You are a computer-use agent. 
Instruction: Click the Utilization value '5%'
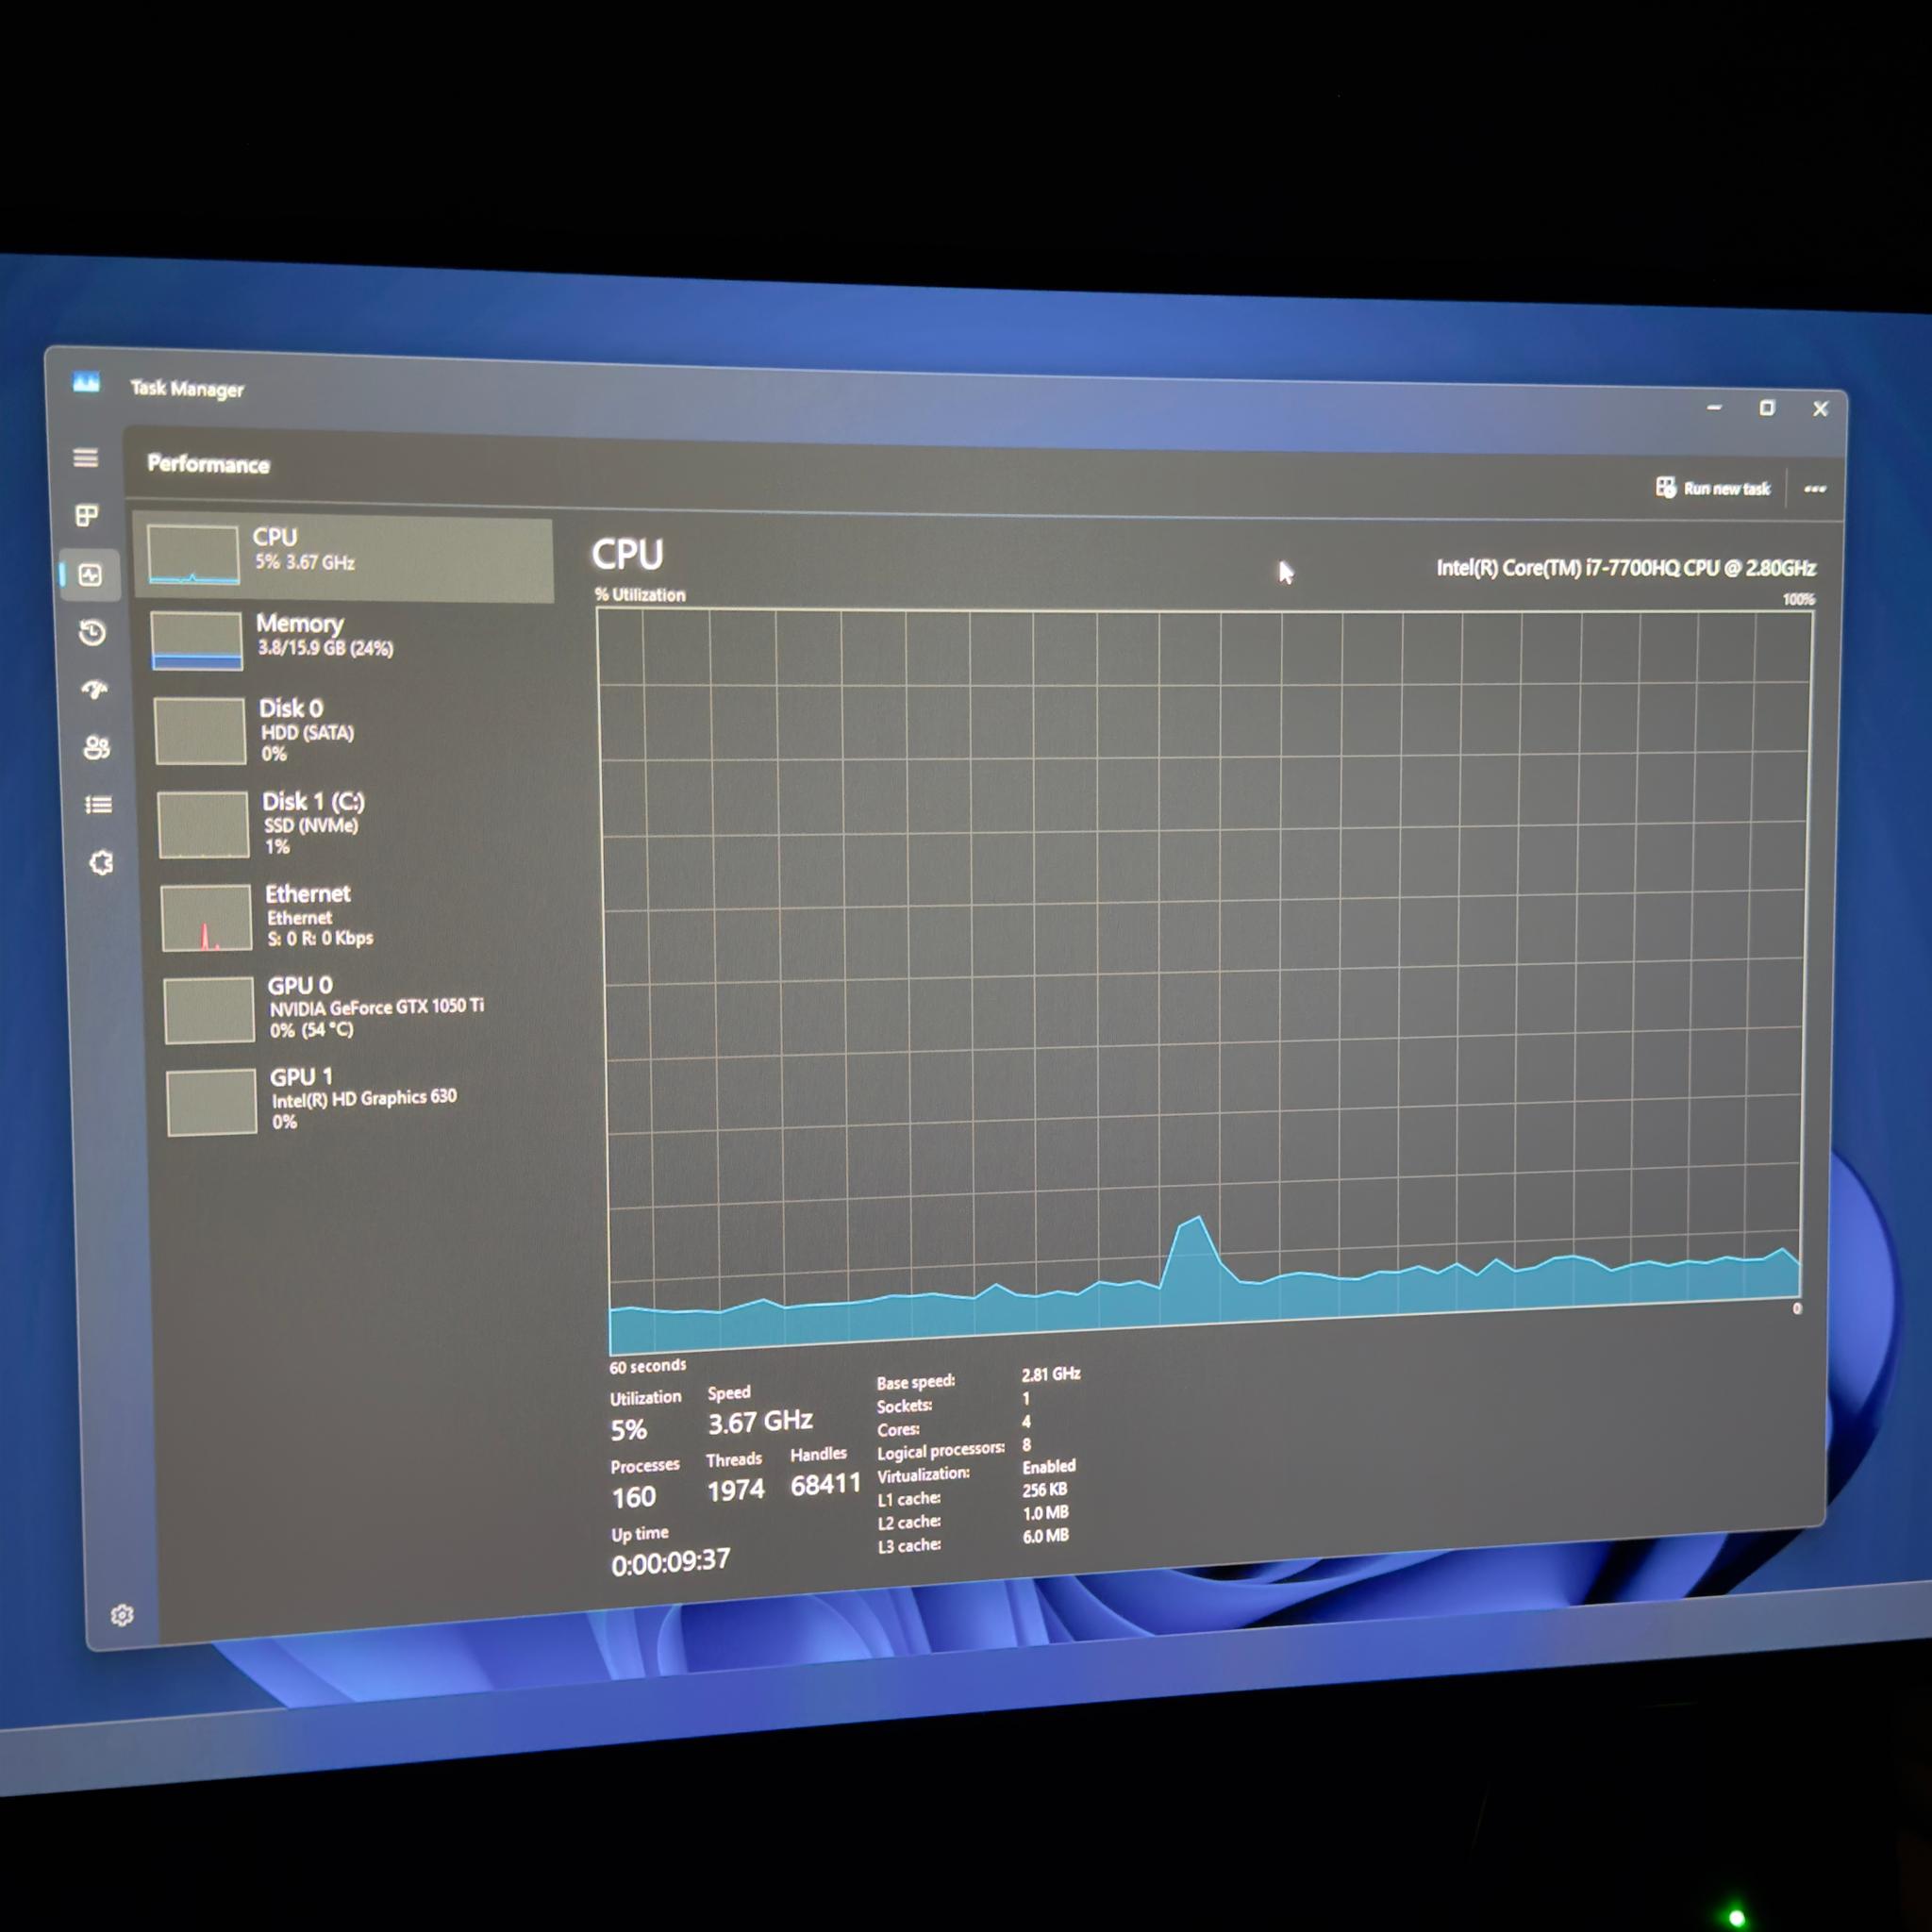(629, 1430)
